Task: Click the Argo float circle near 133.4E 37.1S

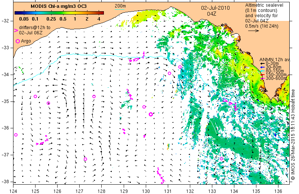Action: coord(221,159)
